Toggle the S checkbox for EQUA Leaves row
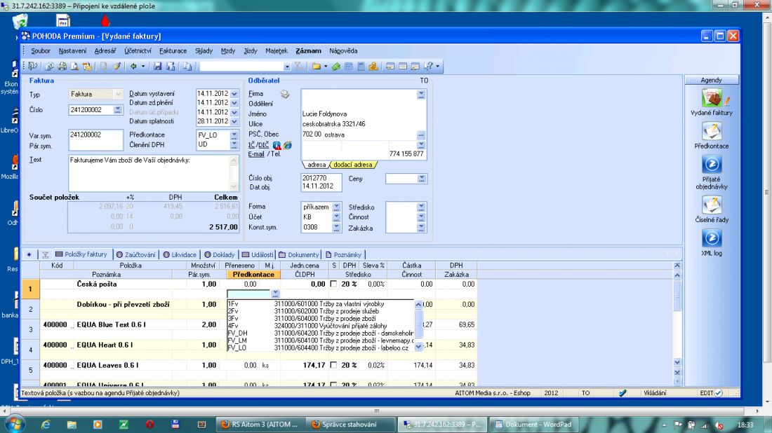The image size is (772, 433). click(x=334, y=365)
